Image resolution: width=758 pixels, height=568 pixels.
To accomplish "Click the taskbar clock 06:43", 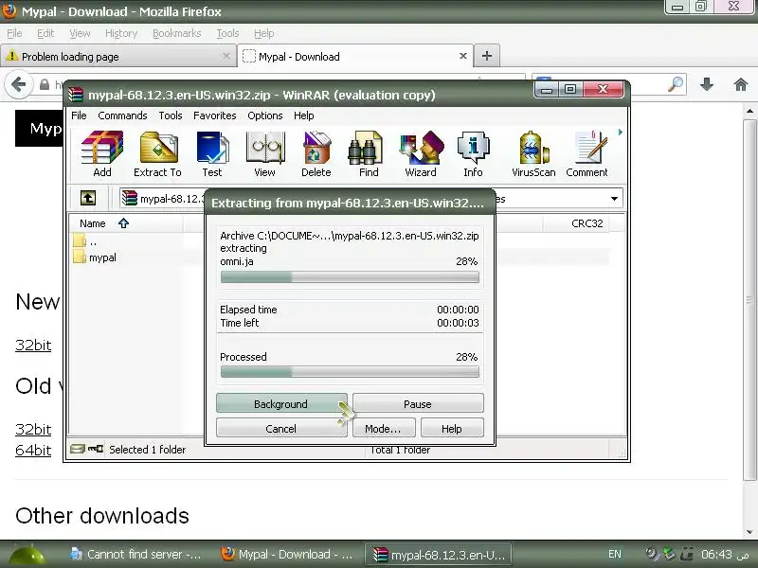I will click(x=724, y=554).
